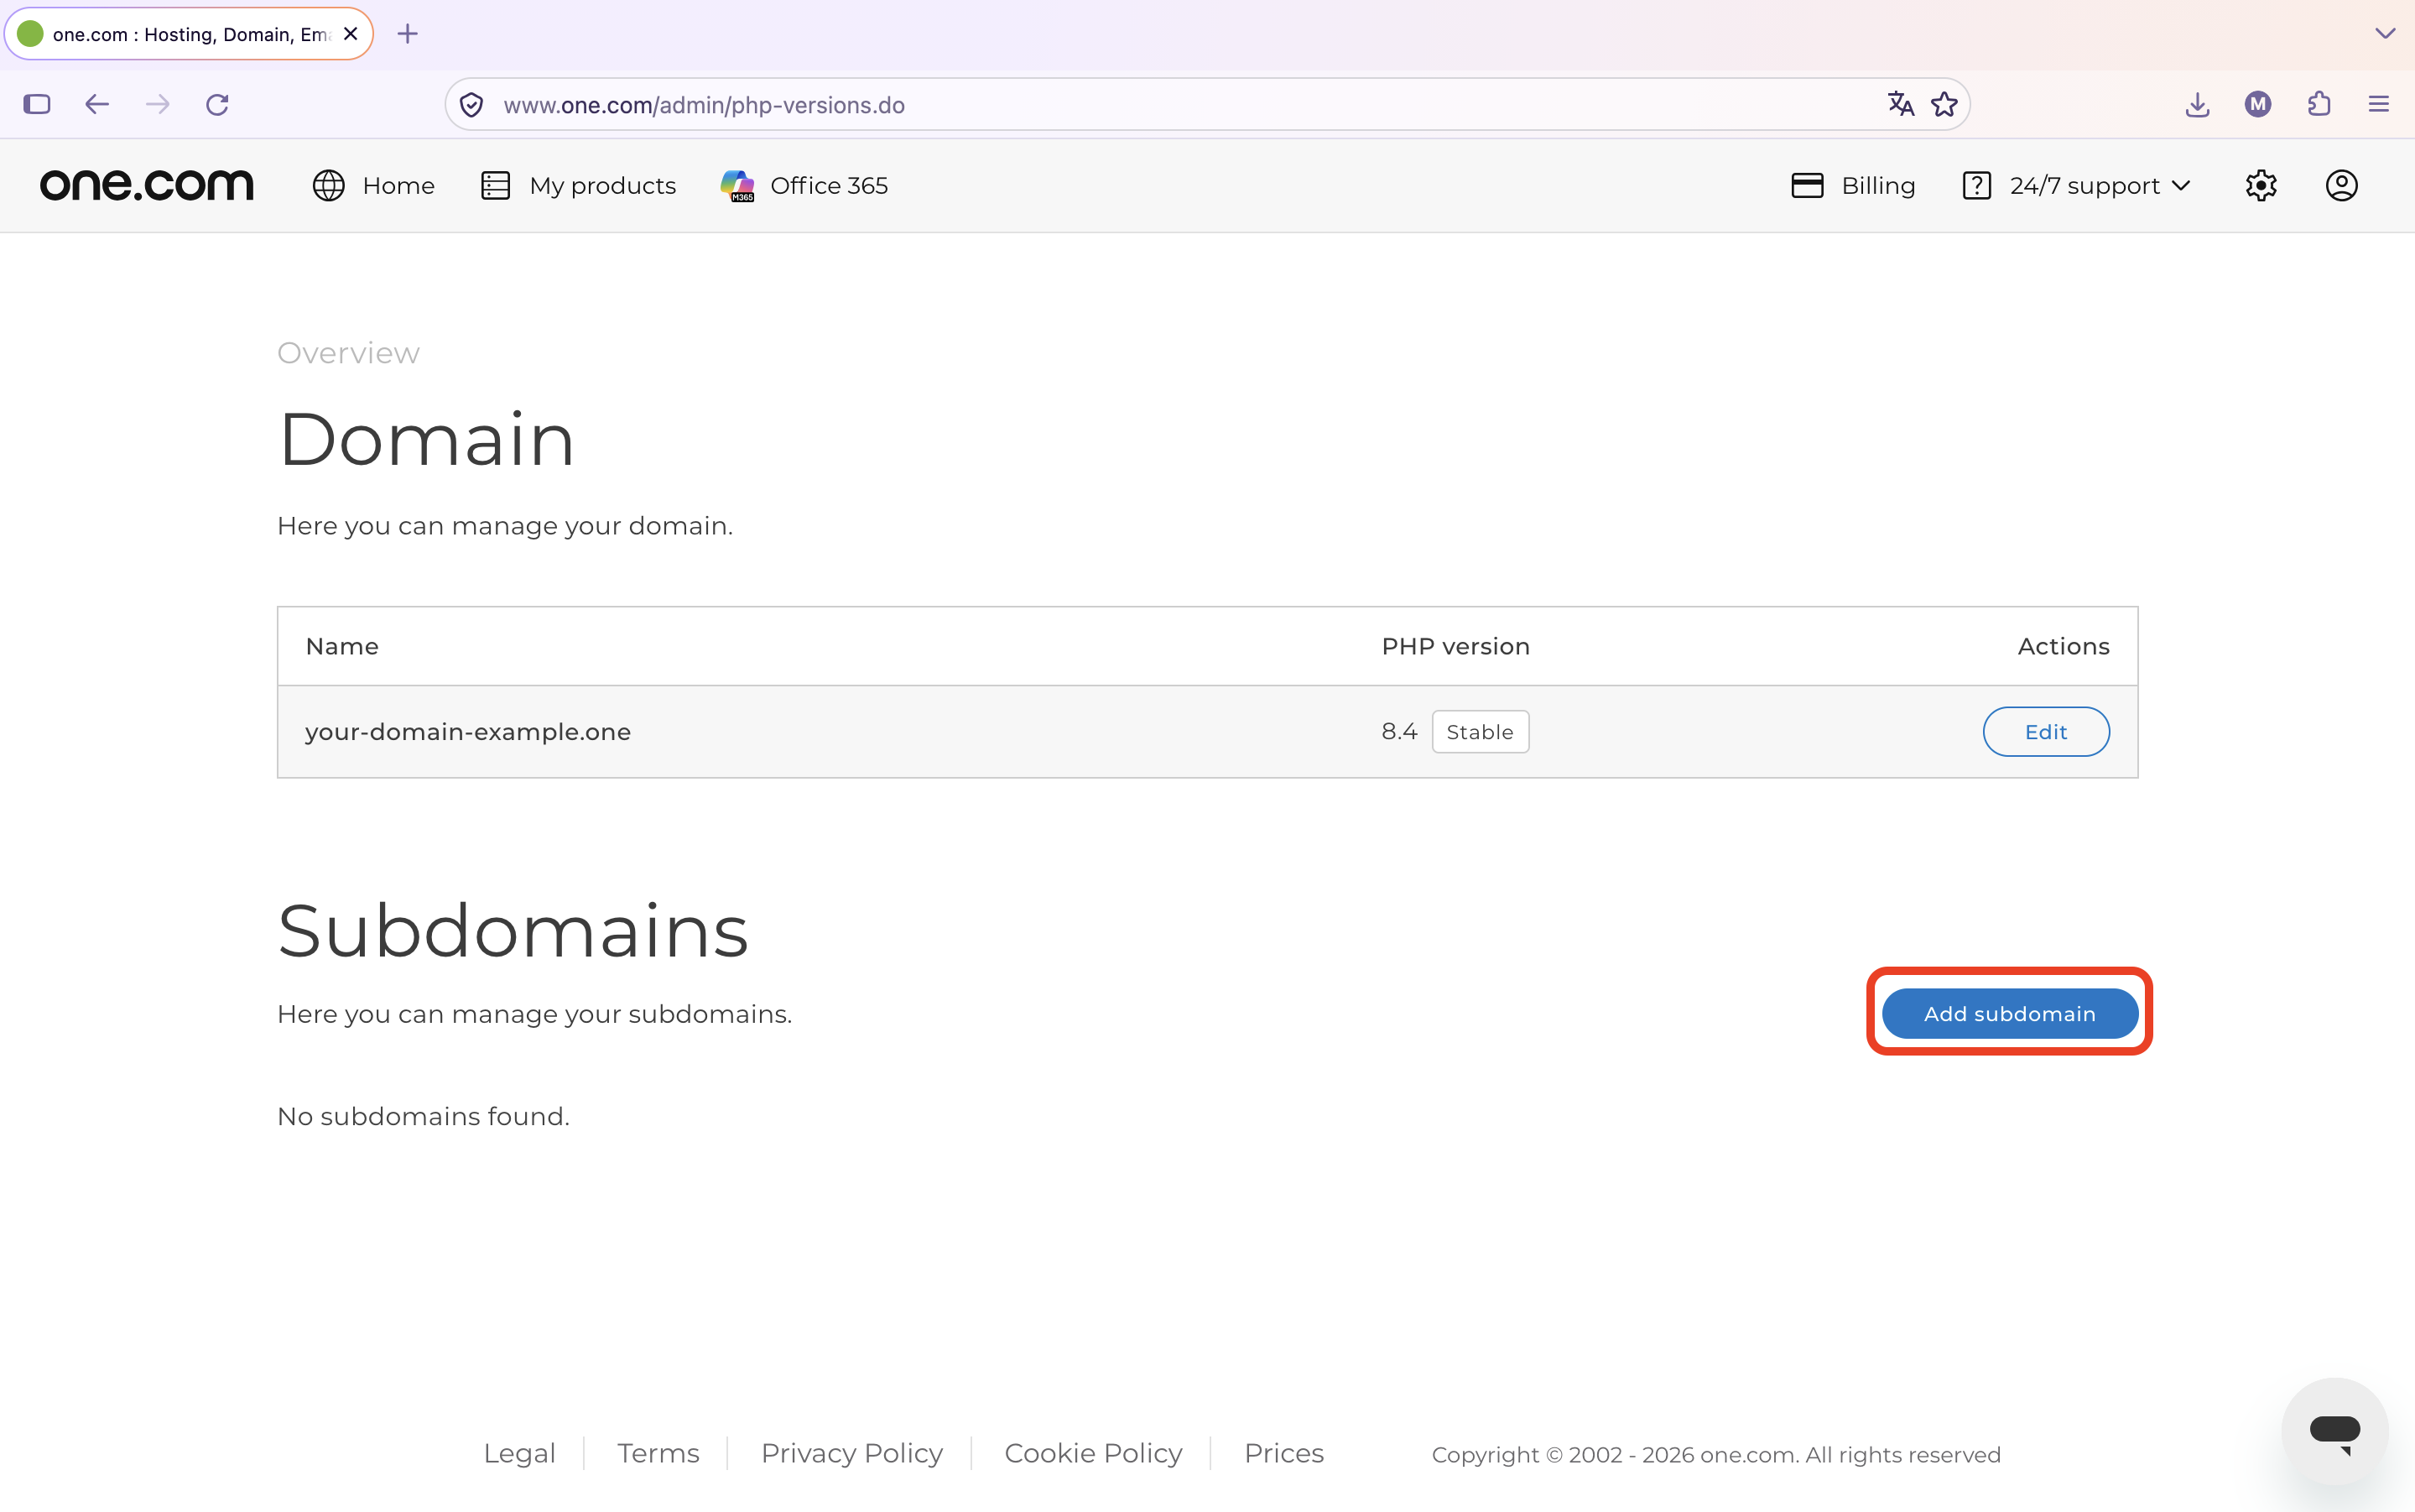Click the Overview breadcrumb link
Screen dimensions: 2415x1512
[348, 353]
